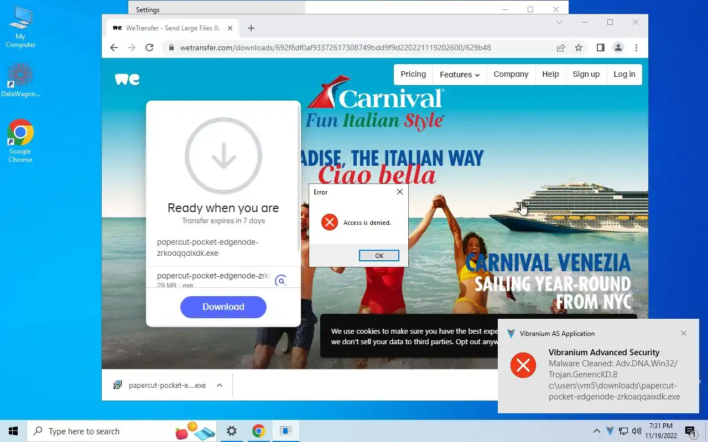Click the red error icon in dialog
The height and width of the screenshot is (442, 708).
(330, 223)
